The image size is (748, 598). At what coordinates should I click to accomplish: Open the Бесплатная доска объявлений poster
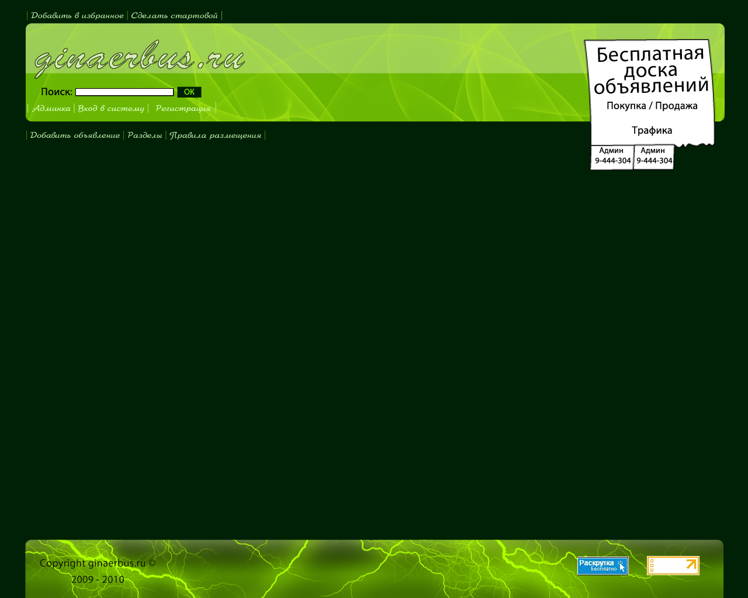[x=650, y=105]
